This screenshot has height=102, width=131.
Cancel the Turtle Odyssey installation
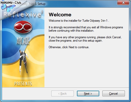point(114,94)
